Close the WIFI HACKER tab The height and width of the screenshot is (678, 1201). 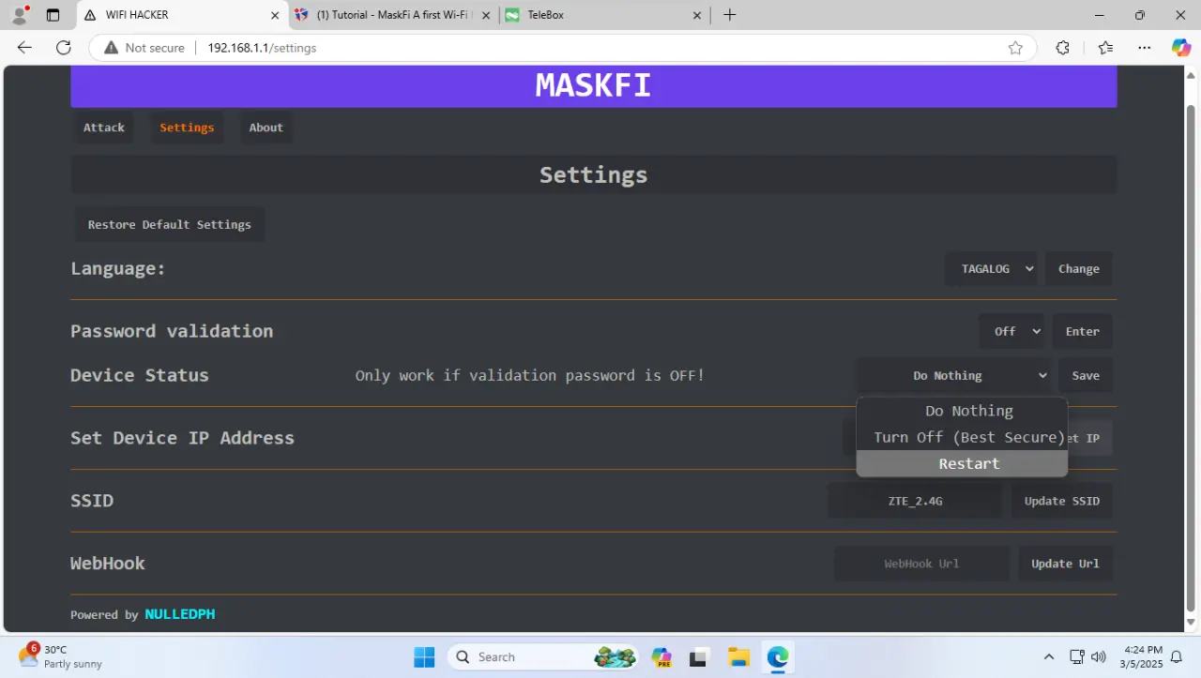coord(275,15)
